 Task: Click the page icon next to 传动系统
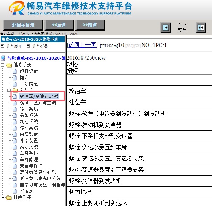pyautogui.click(x=15, y=128)
